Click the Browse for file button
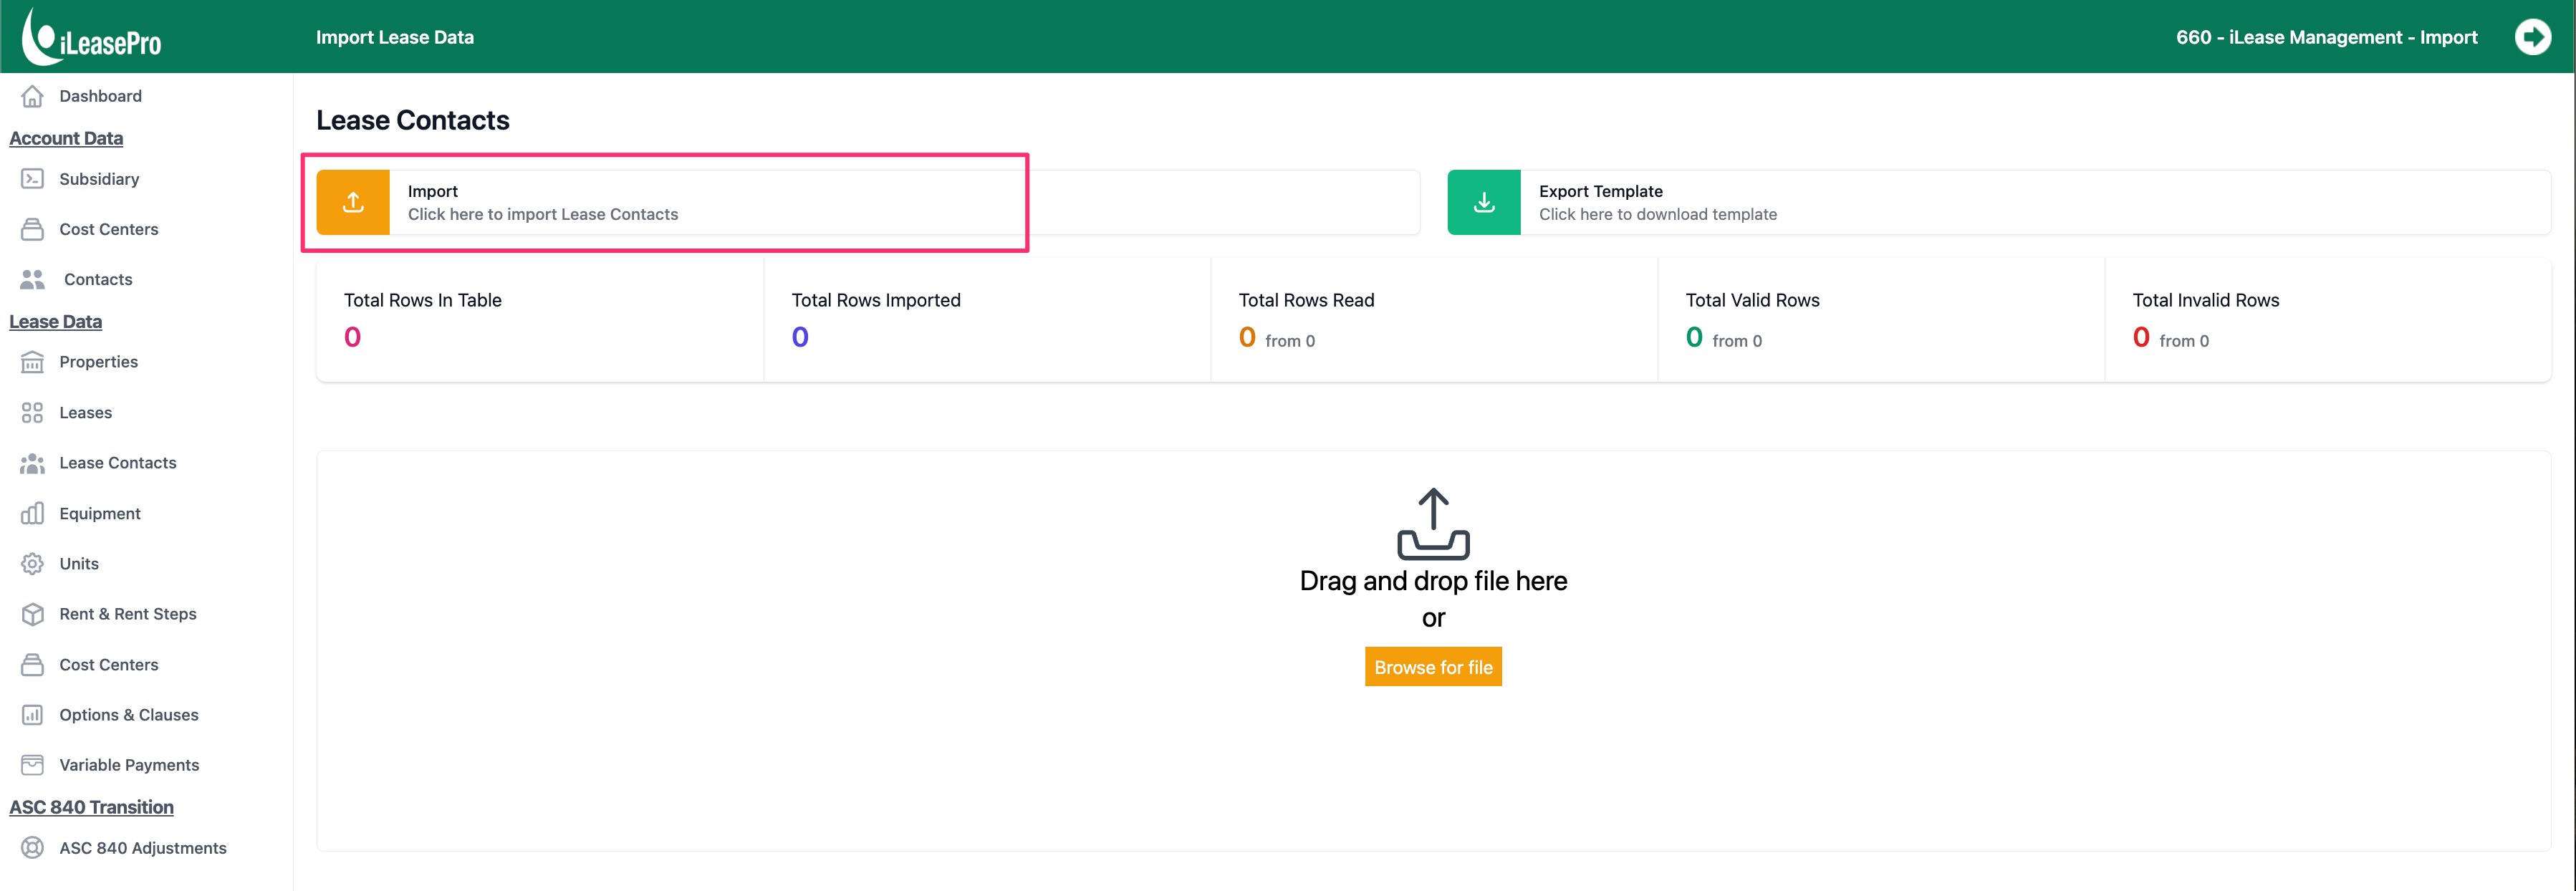The image size is (2576, 891). click(x=1433, y=667)
